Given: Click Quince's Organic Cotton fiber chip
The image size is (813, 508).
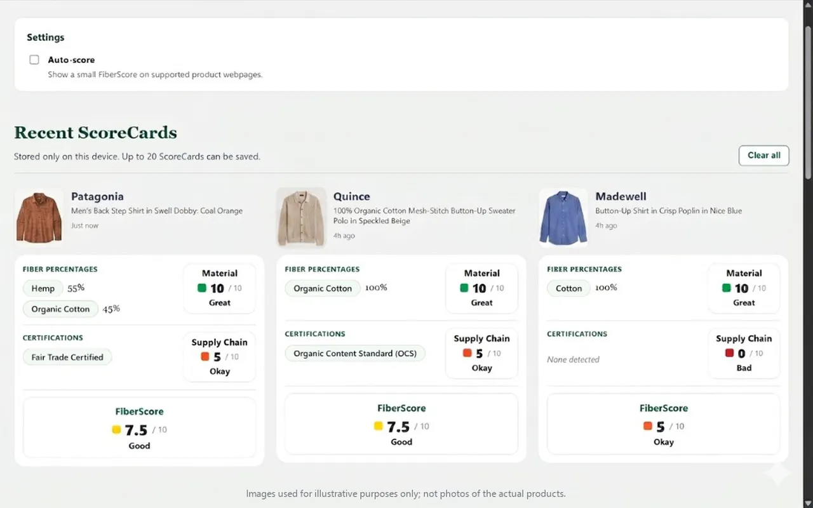Looking at the screenshot, I should coord(323,288).
